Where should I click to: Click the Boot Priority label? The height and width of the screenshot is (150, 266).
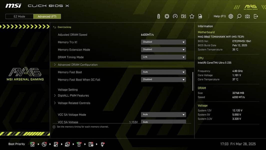pos(17,144)
